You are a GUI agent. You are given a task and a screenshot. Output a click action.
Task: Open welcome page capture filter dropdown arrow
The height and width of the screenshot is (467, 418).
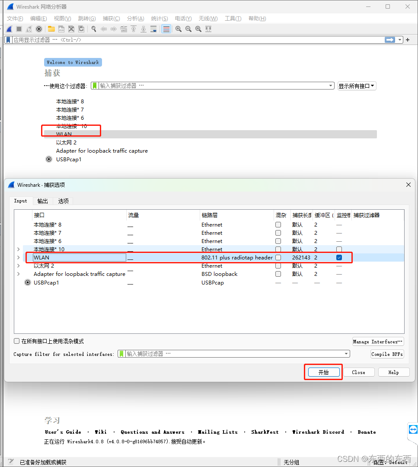pyautogui.click(x=331, y=86)
